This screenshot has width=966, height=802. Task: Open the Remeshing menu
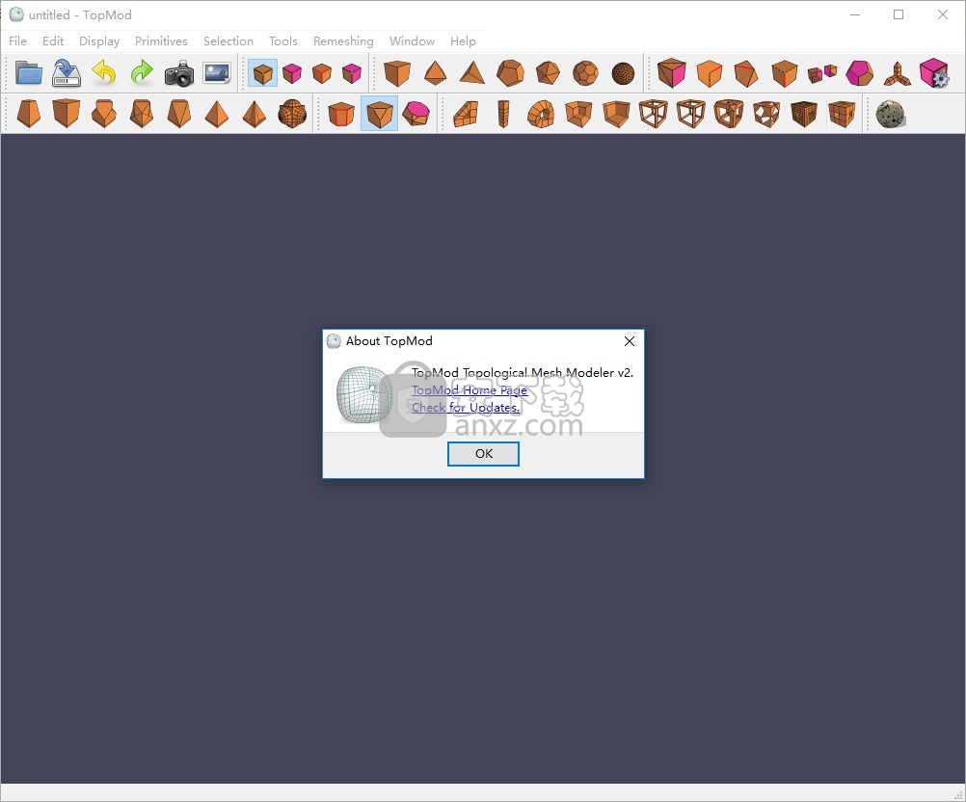point(344,41)
